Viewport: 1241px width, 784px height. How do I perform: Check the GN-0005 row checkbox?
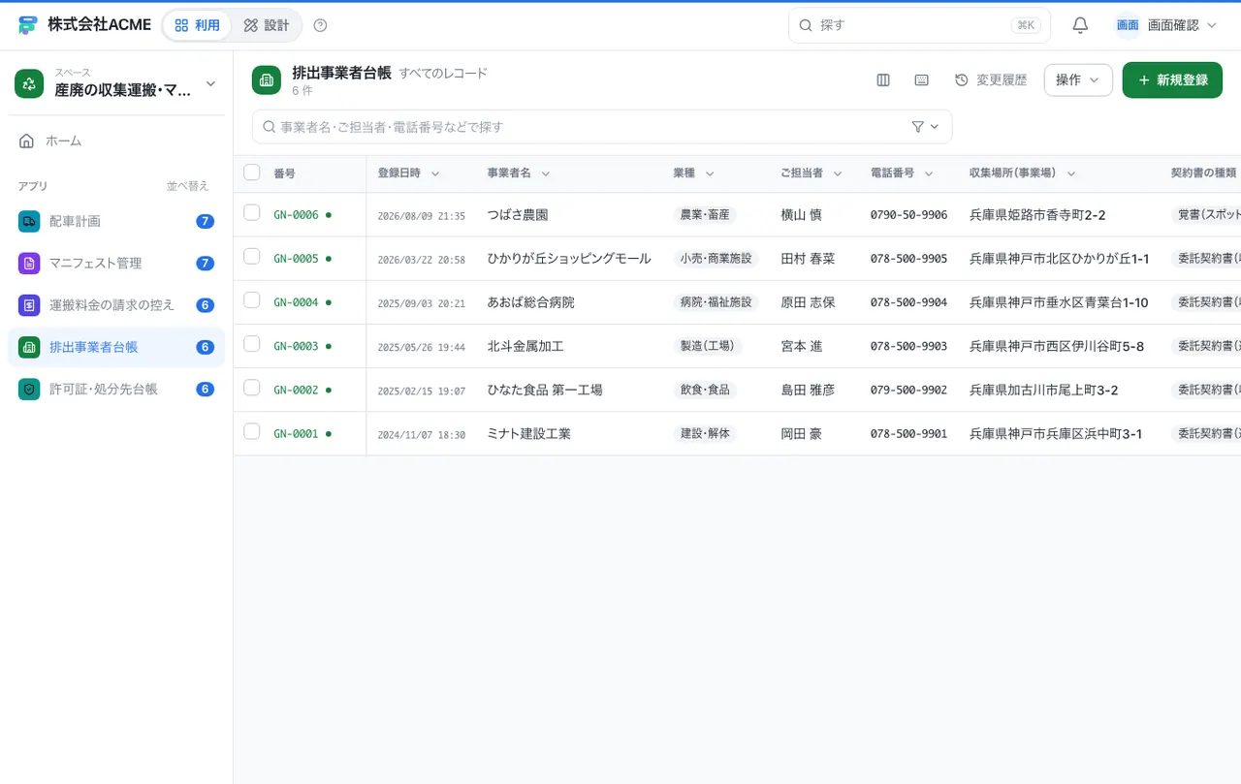coord(252,256)
